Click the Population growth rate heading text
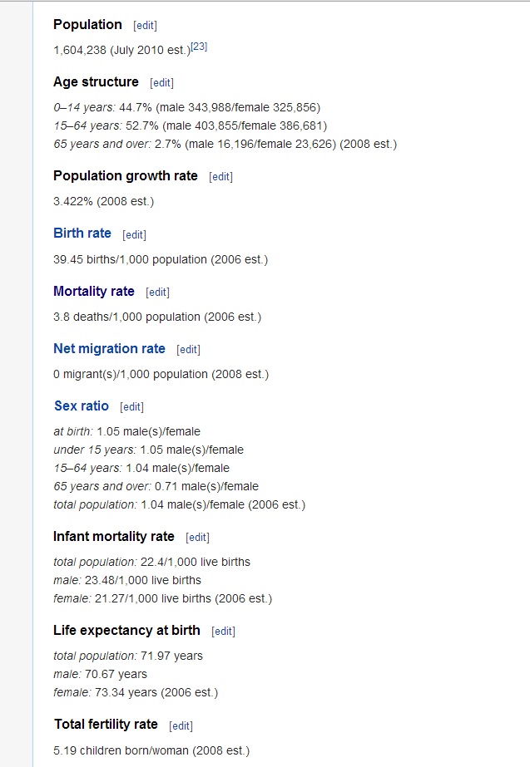Image resolution: width=530 pixels, height=767 pixels. [126, 175]
